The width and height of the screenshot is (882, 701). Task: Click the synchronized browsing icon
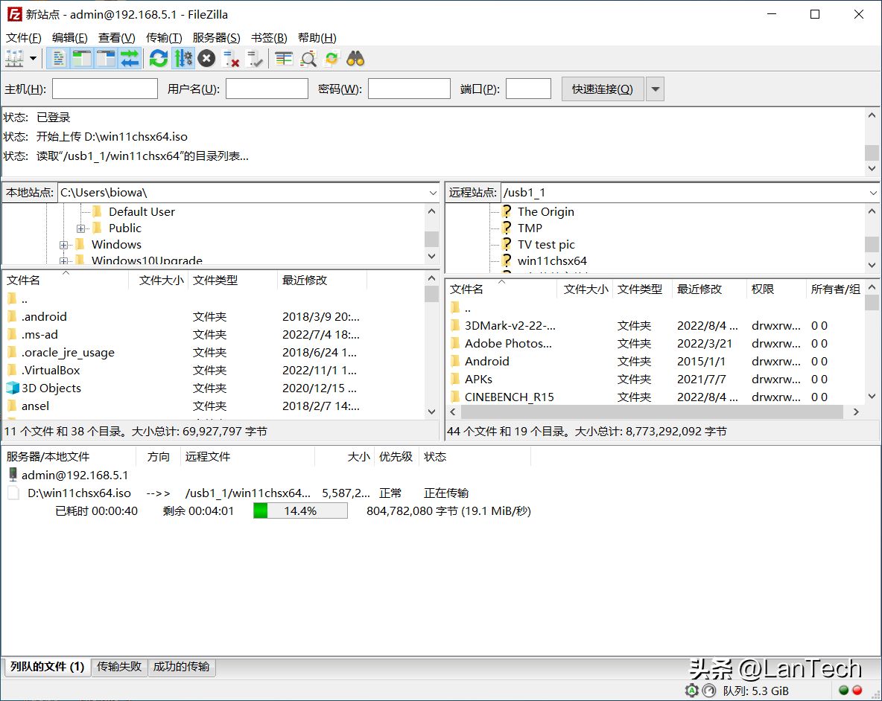pyautogui.click(x=331, y=59)
